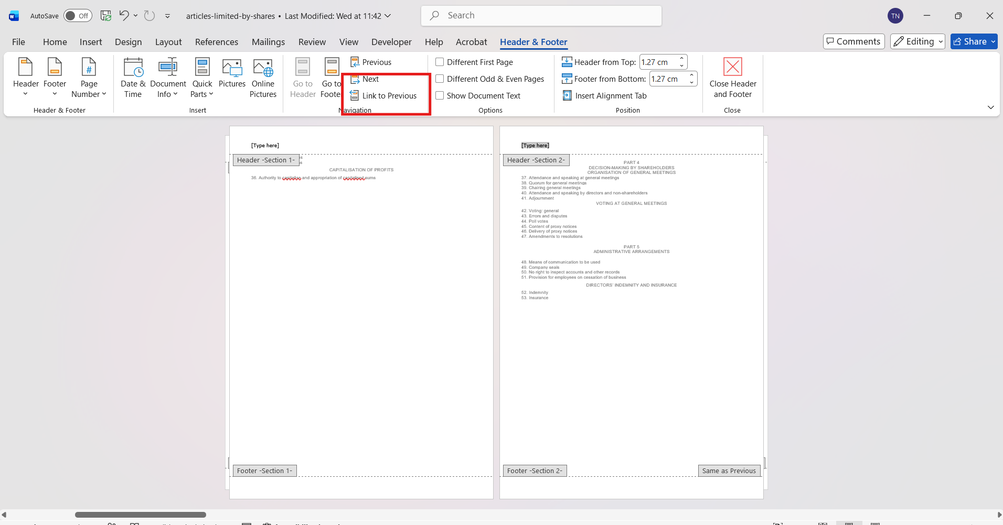
Task: Open the Help tab
Action: click(434, 42)
